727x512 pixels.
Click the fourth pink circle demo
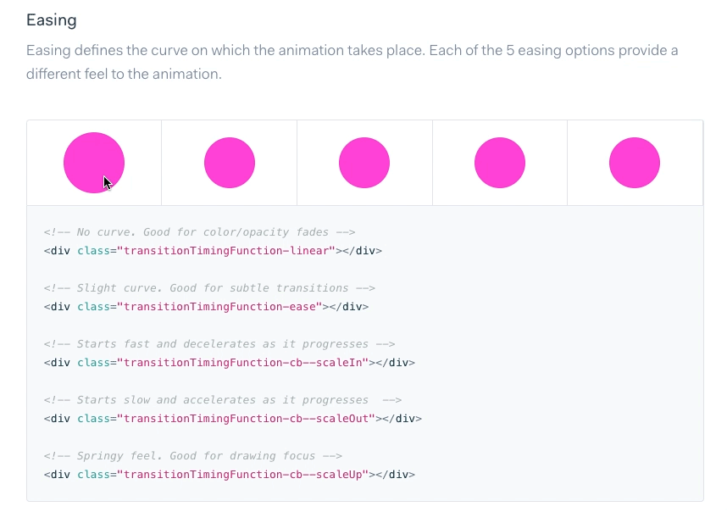499,163
